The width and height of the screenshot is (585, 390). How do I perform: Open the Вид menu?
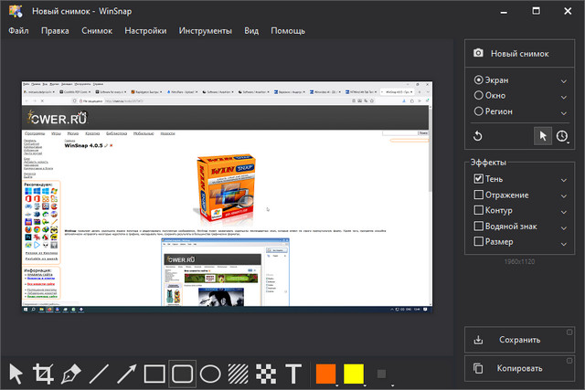(x=251, y=31)
